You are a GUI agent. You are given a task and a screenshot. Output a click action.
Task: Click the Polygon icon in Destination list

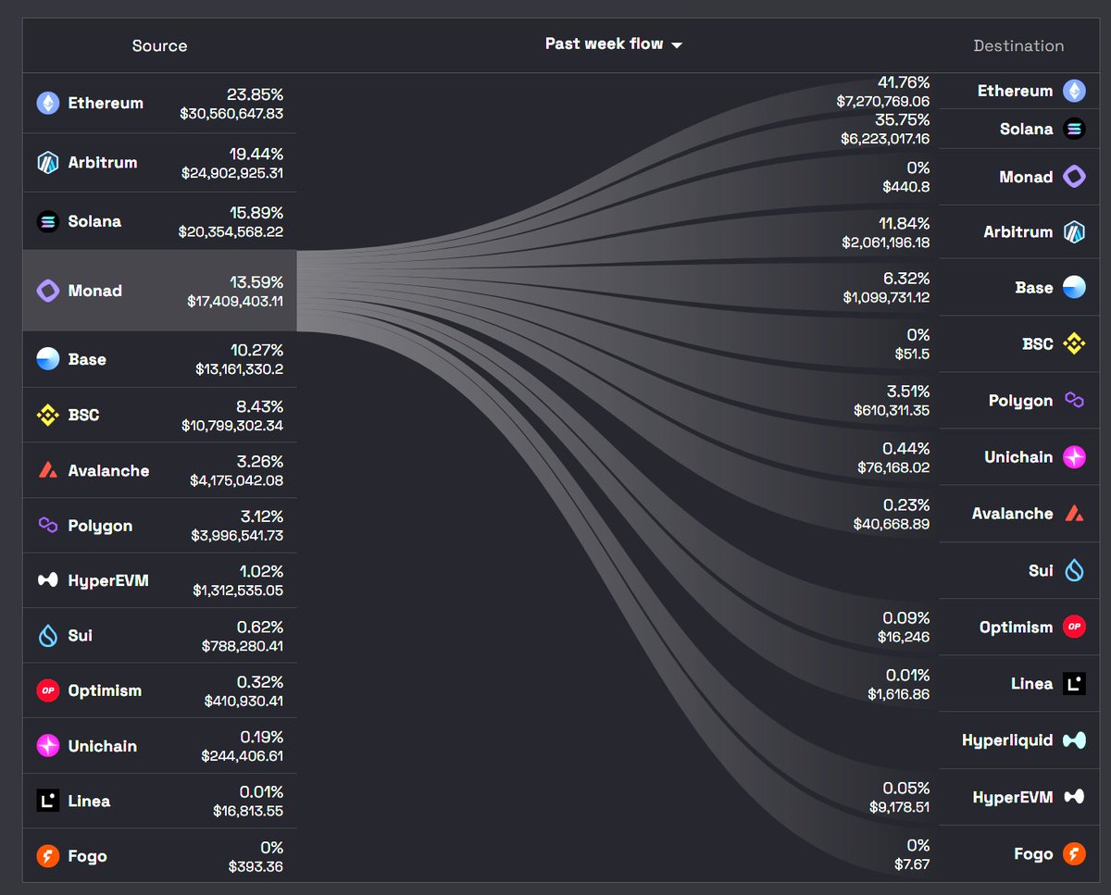coord(1074,401)
